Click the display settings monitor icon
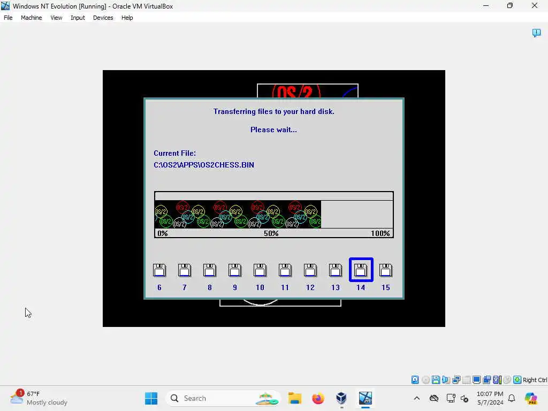 point(476,379)
